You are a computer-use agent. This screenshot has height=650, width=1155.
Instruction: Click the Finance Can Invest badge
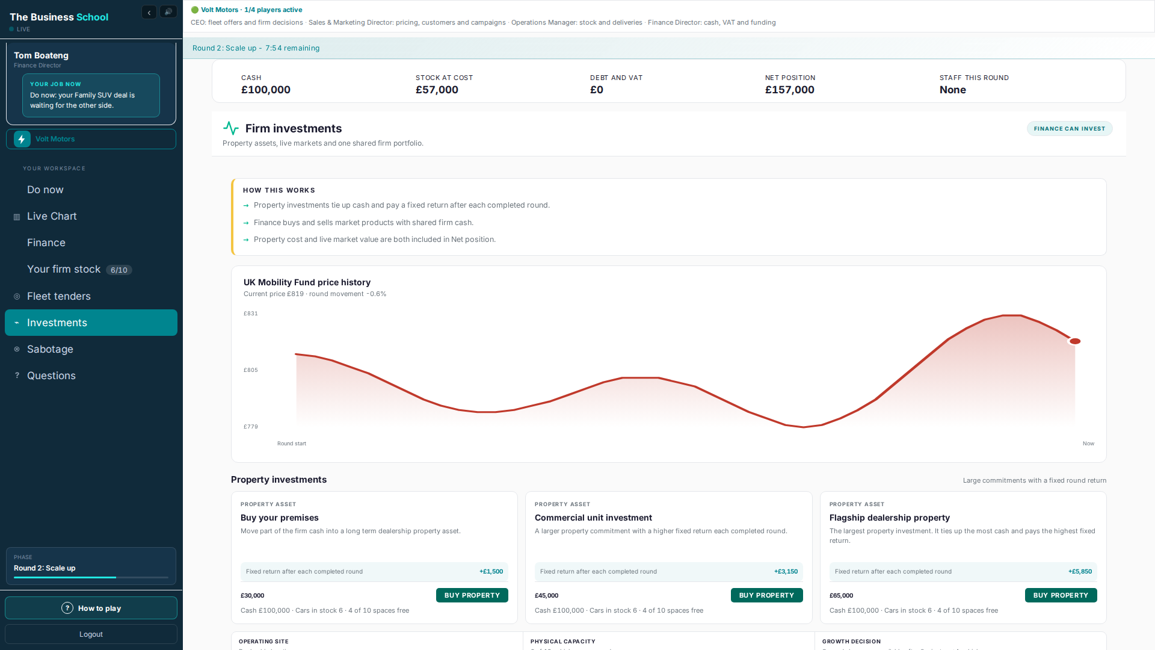pyautogui.click(x=1070, y=129)
